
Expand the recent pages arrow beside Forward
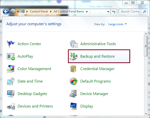[18, 12]
